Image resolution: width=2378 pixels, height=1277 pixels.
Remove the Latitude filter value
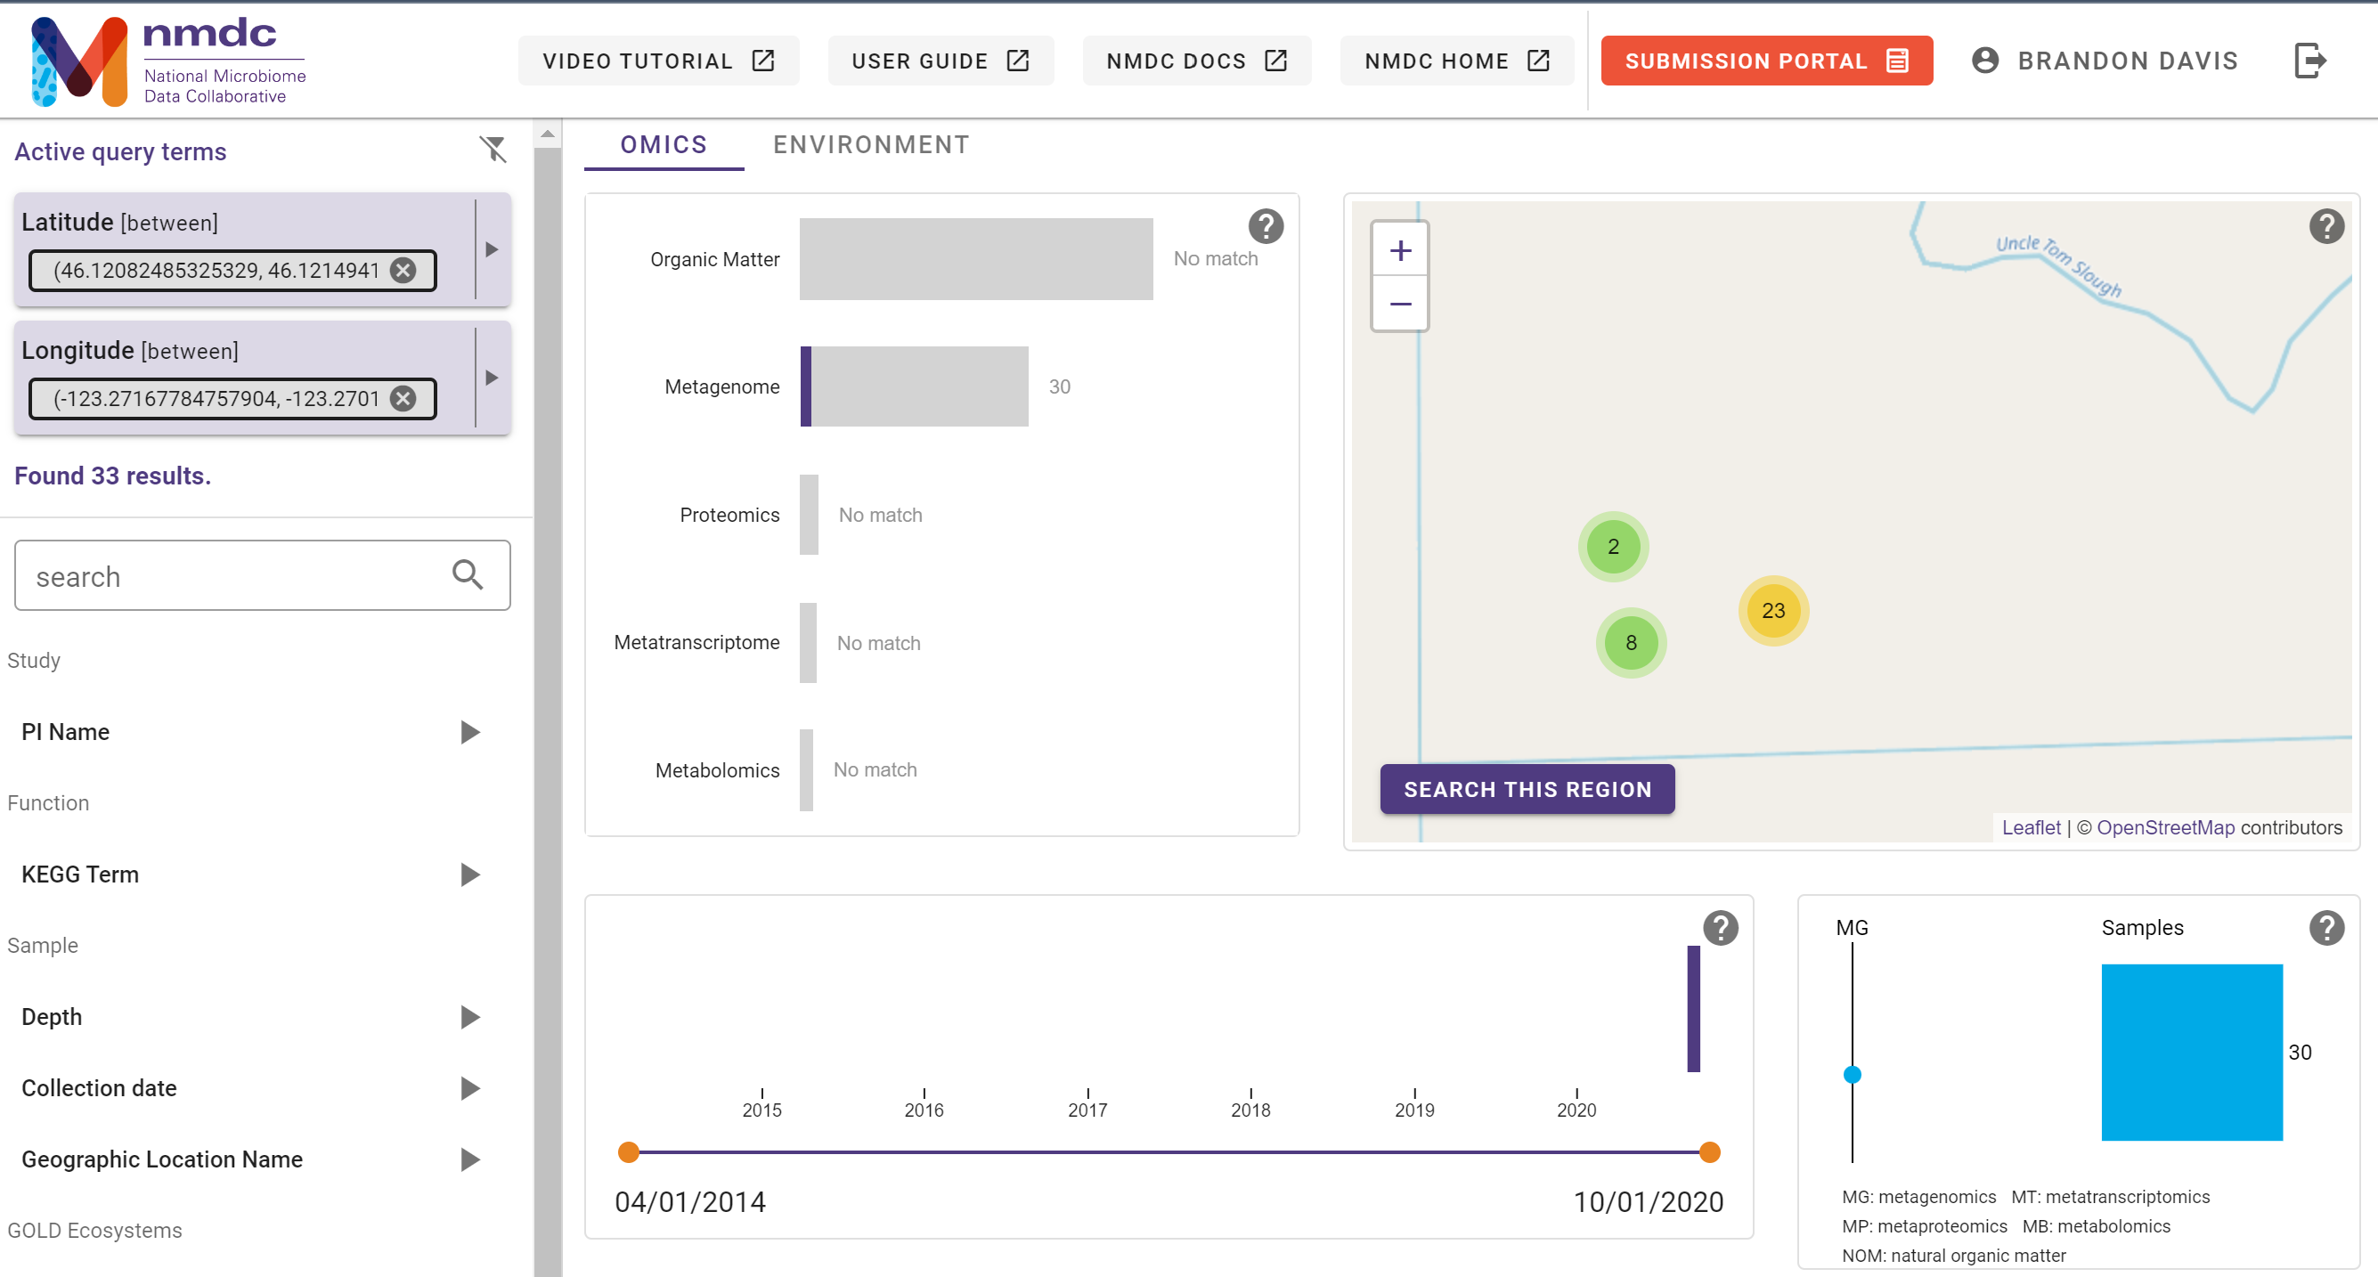click(x=403, y=271)
